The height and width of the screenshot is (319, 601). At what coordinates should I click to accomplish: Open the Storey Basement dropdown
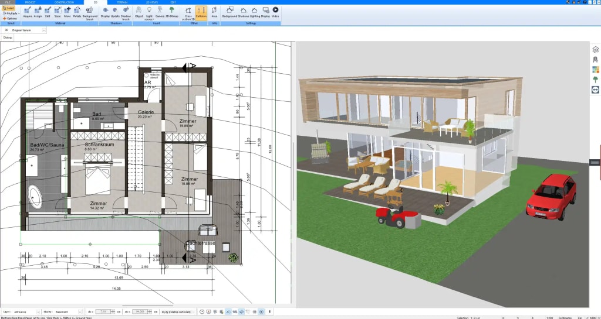(x=68, y=312)
